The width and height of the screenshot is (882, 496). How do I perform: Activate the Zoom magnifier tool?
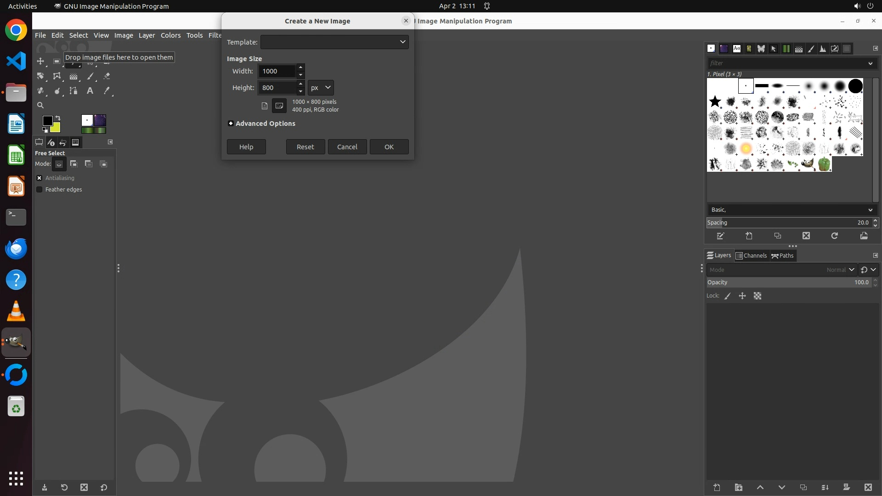(x=40, y=106)
